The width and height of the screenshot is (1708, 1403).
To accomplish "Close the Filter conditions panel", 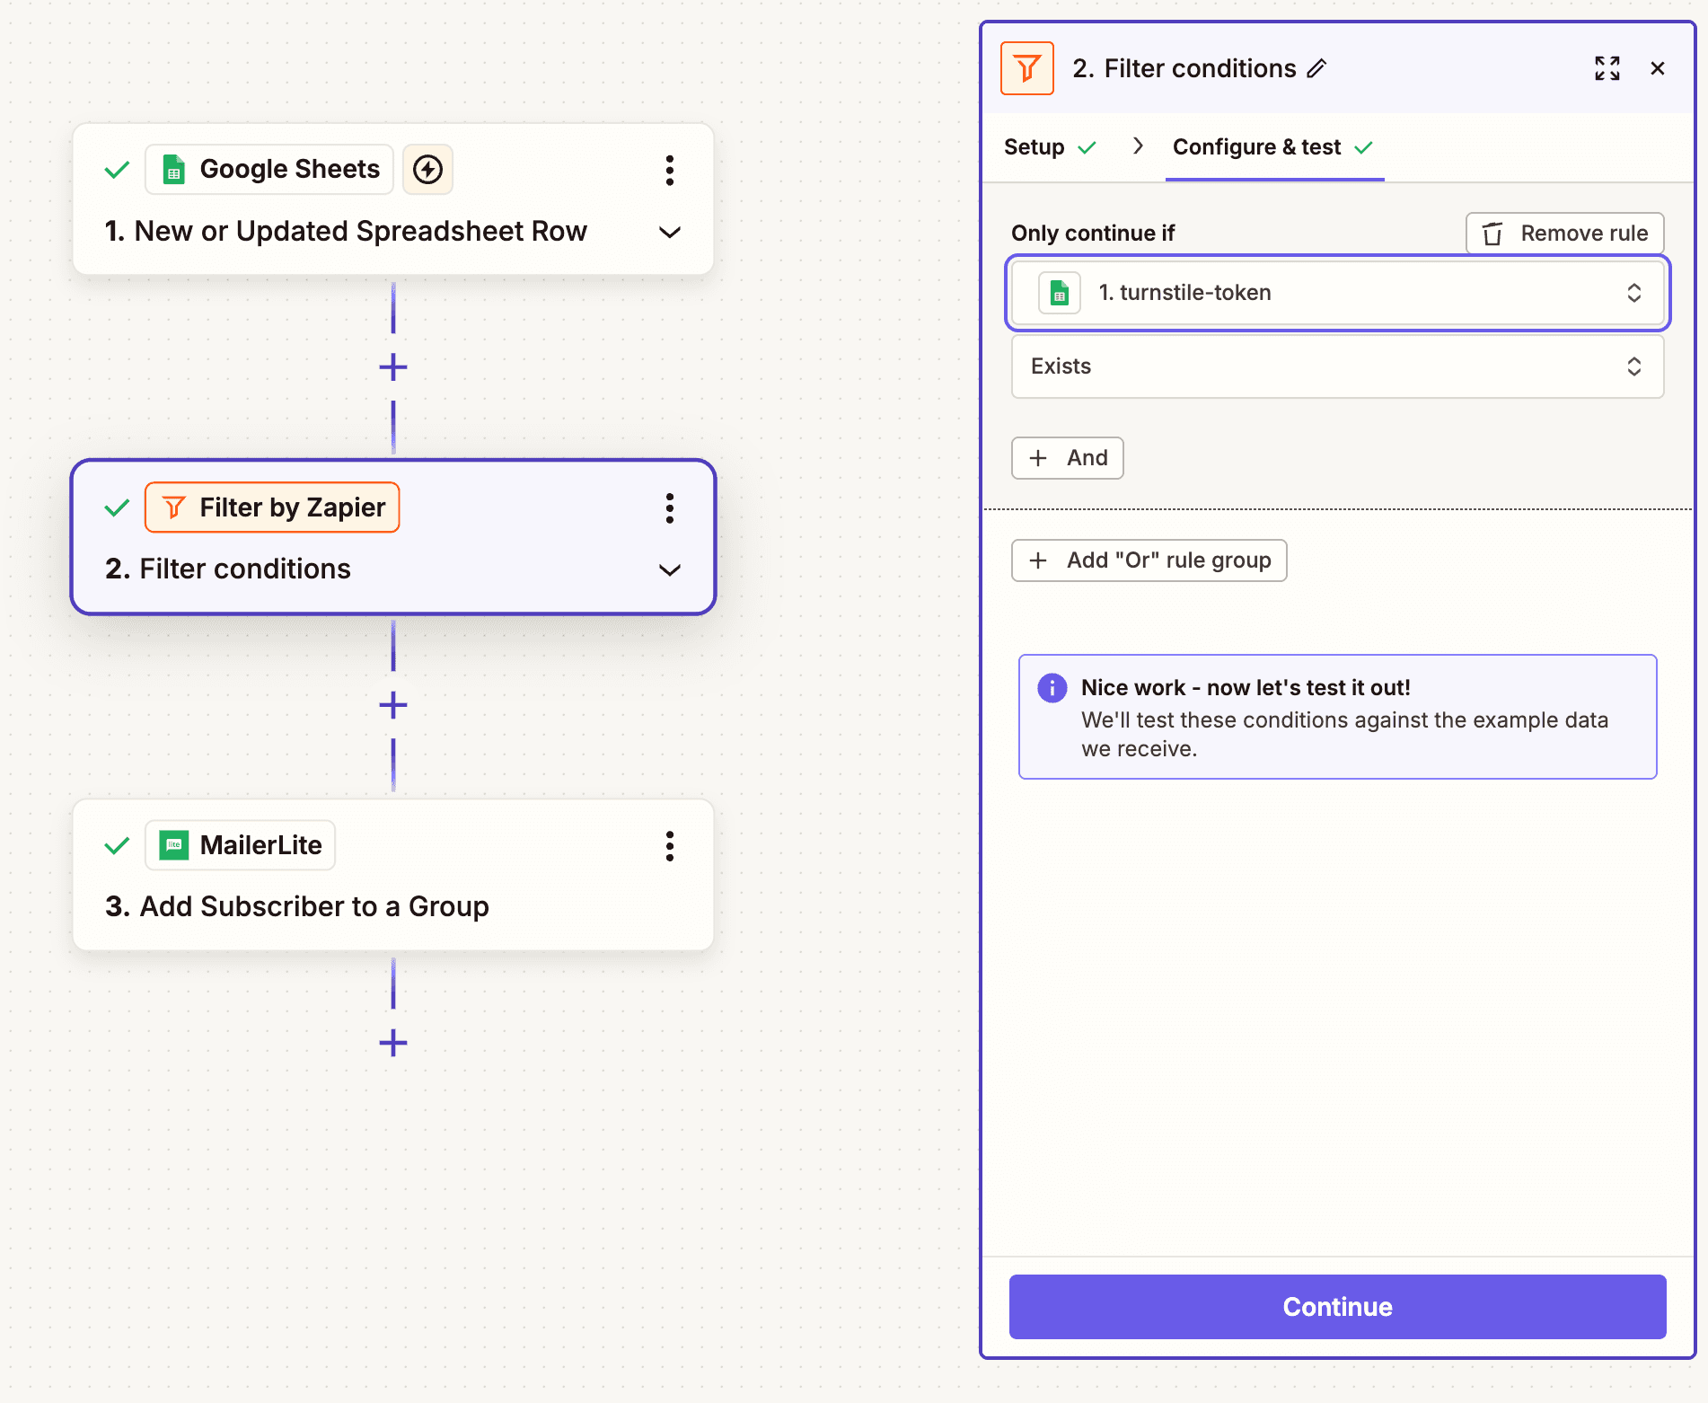I will 1658,68.
